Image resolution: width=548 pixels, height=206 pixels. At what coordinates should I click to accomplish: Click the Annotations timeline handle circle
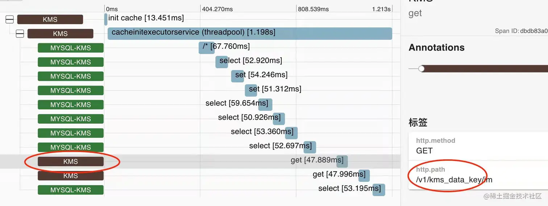pyautogui.click(x=421, y=69)
